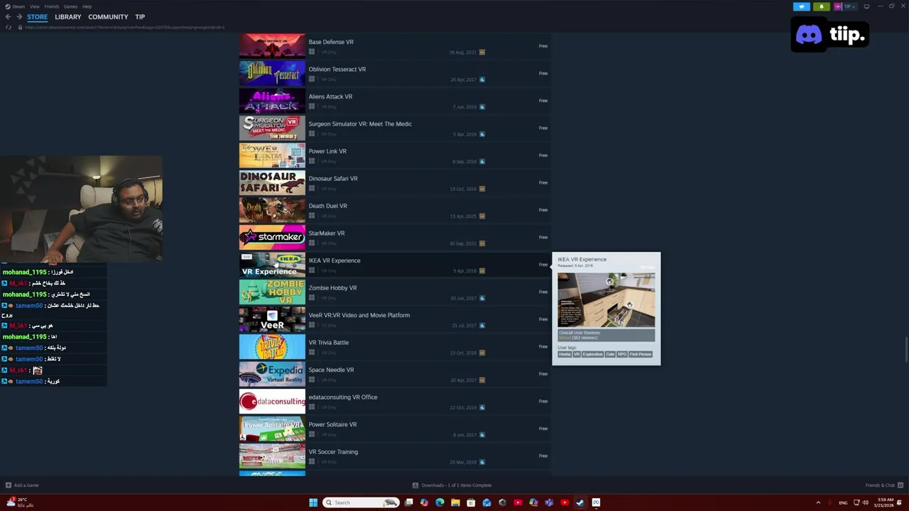
Task: Click the Windows taskbar search box
Action: (x=361, y=502)
